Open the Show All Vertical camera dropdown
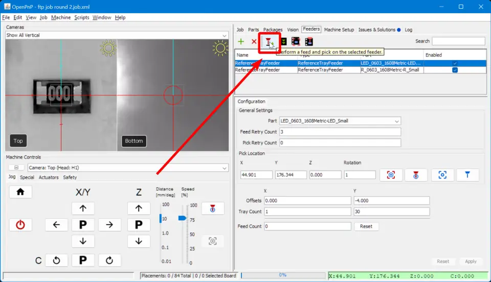Viewport: 491px width, 282px height. pyautogui.click(x=117, y=35)
